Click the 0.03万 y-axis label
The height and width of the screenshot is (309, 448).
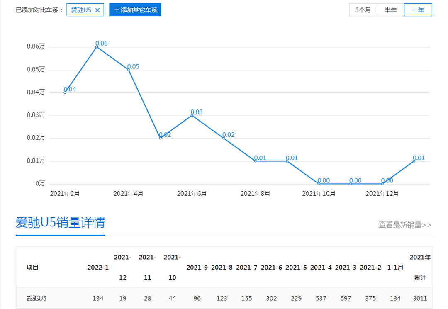(36, 115)
